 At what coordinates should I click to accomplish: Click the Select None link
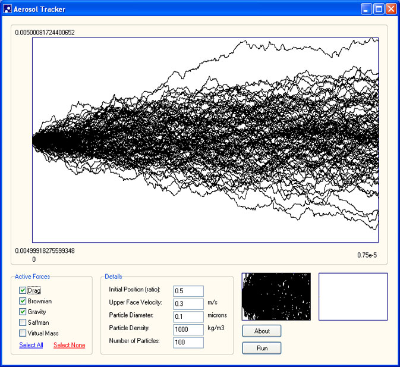[x=69, y=345]
